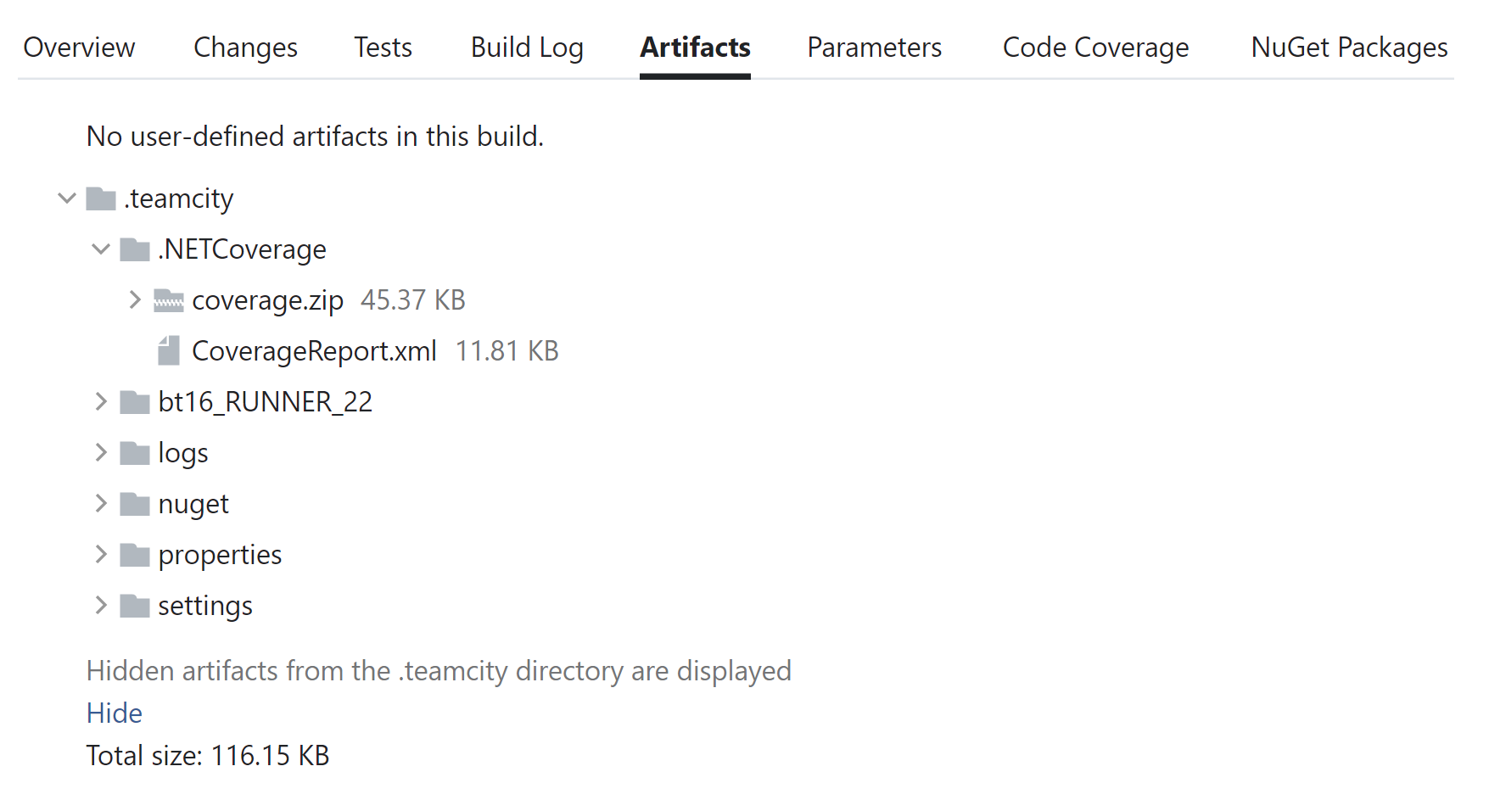Viewport: 1489px width, 811px height.
Task: Collapse the .teamcity directory tree
Action: tap(67, 198)
